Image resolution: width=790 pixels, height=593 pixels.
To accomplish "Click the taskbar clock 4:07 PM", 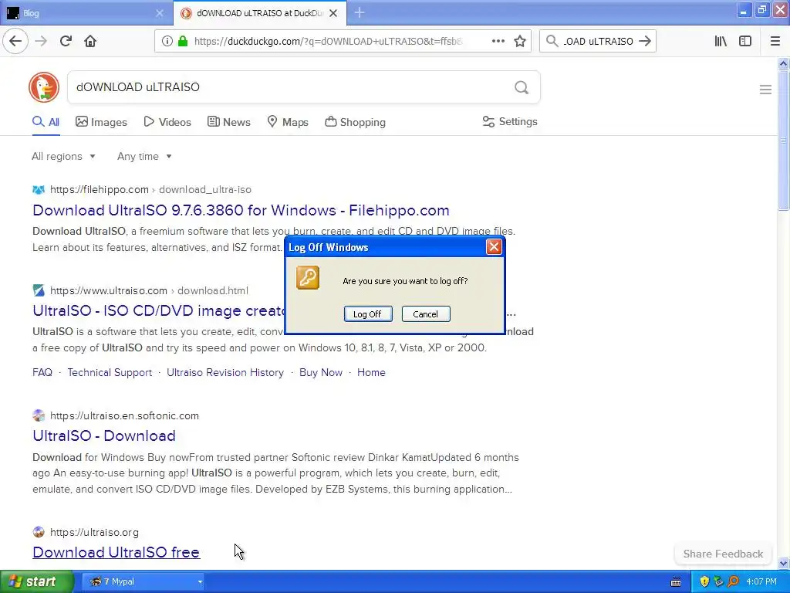I will coord(761,581).
